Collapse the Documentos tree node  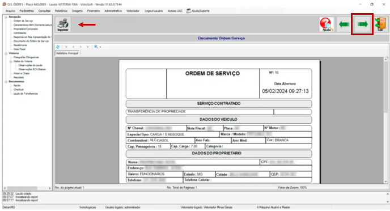click(x=6, y=82)
